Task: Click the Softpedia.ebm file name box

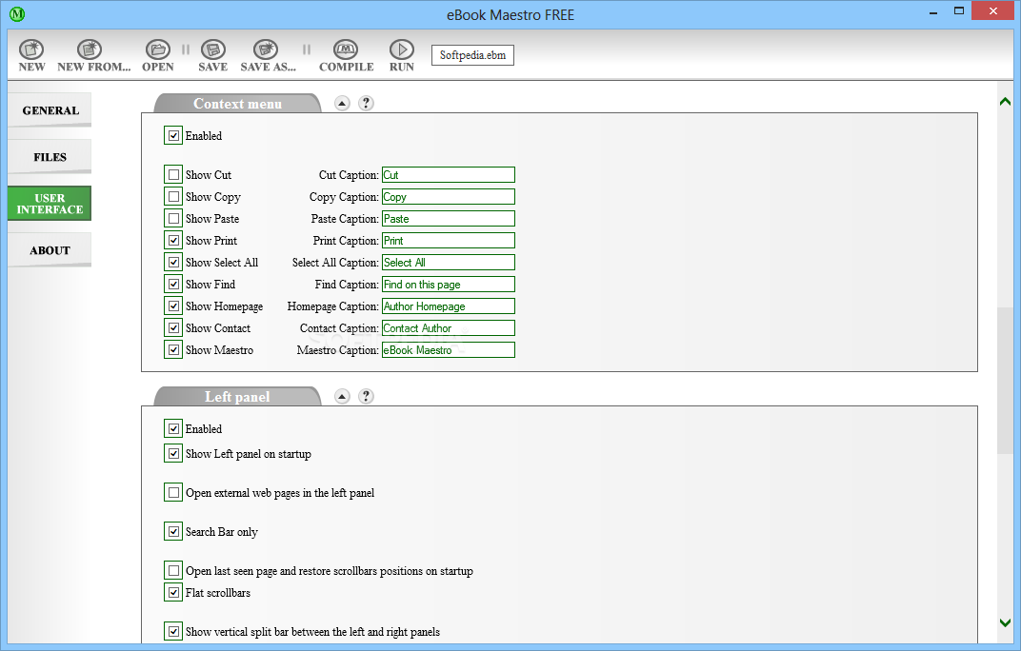Action: coord(472,55)
